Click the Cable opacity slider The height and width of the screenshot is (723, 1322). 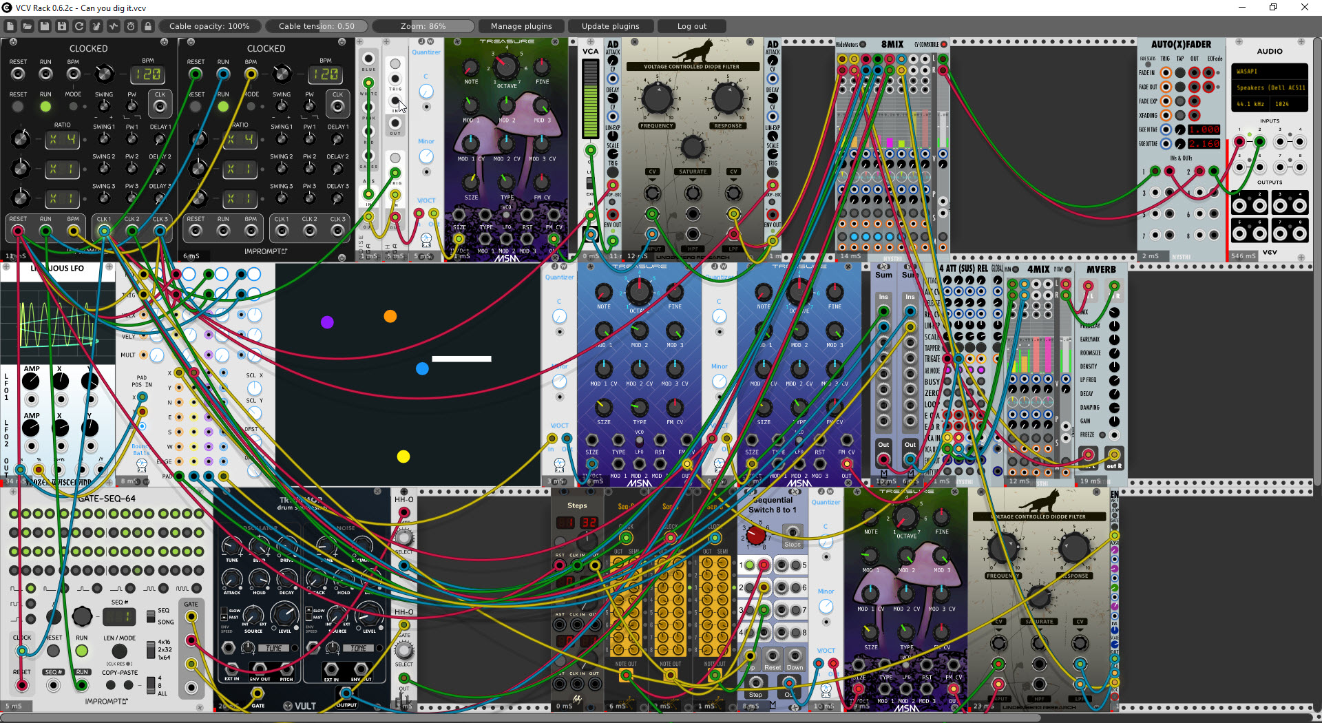209,26
